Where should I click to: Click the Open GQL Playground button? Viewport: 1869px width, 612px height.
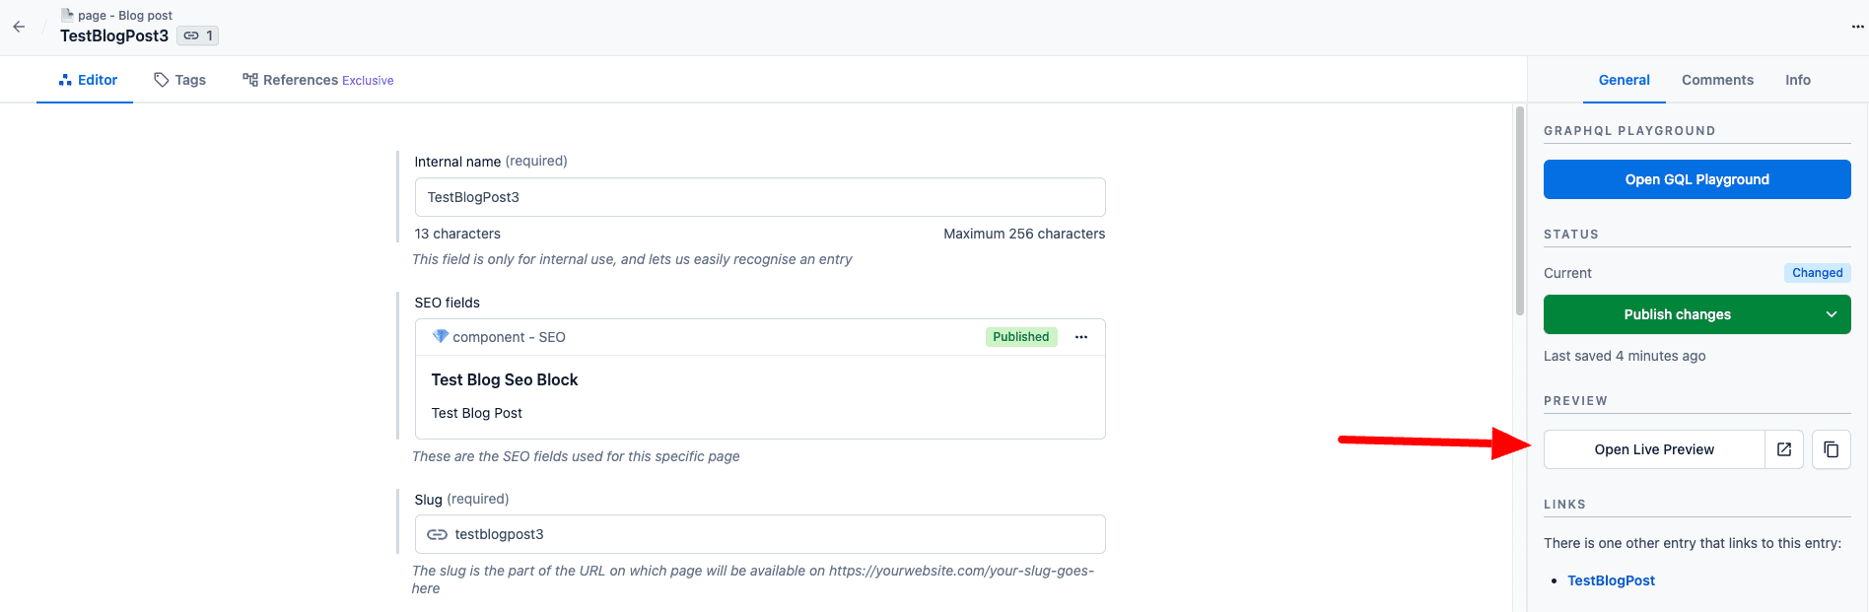point(1696,179)
